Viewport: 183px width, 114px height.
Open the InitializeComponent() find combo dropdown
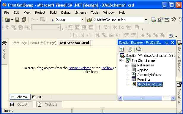click(x=146, y=20)
